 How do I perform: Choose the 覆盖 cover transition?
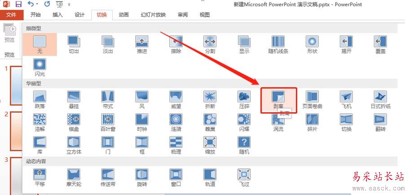pos(380,44)
